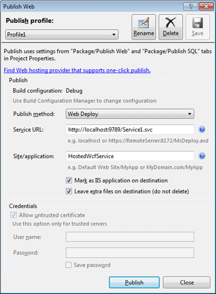The width and height of the screenshot is (216, 294).
Task: Open help icon beside Site/application field
Action: (202, 156)
